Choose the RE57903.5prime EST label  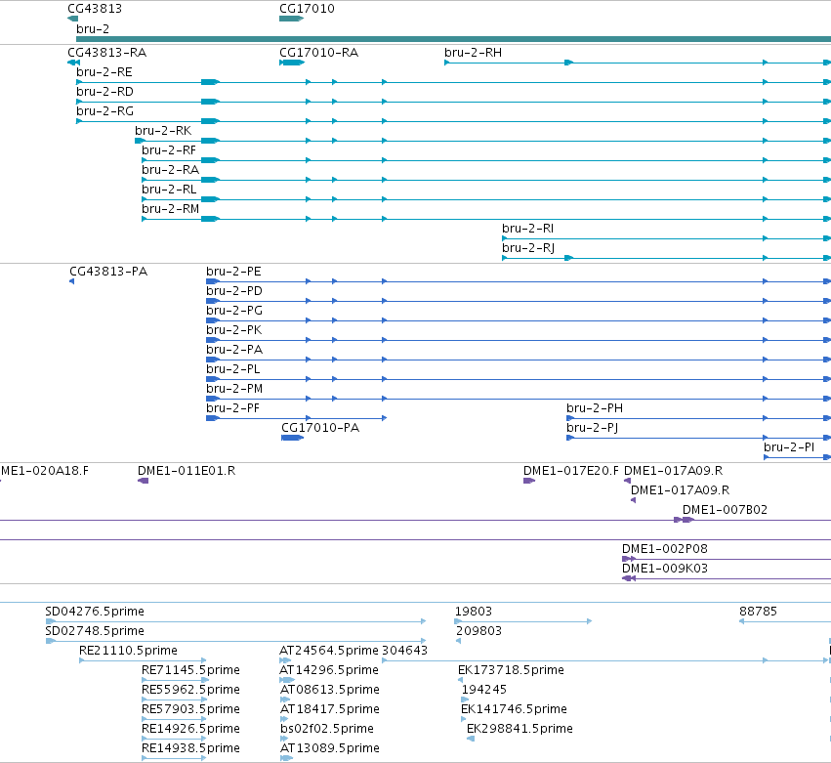(190, 709)
